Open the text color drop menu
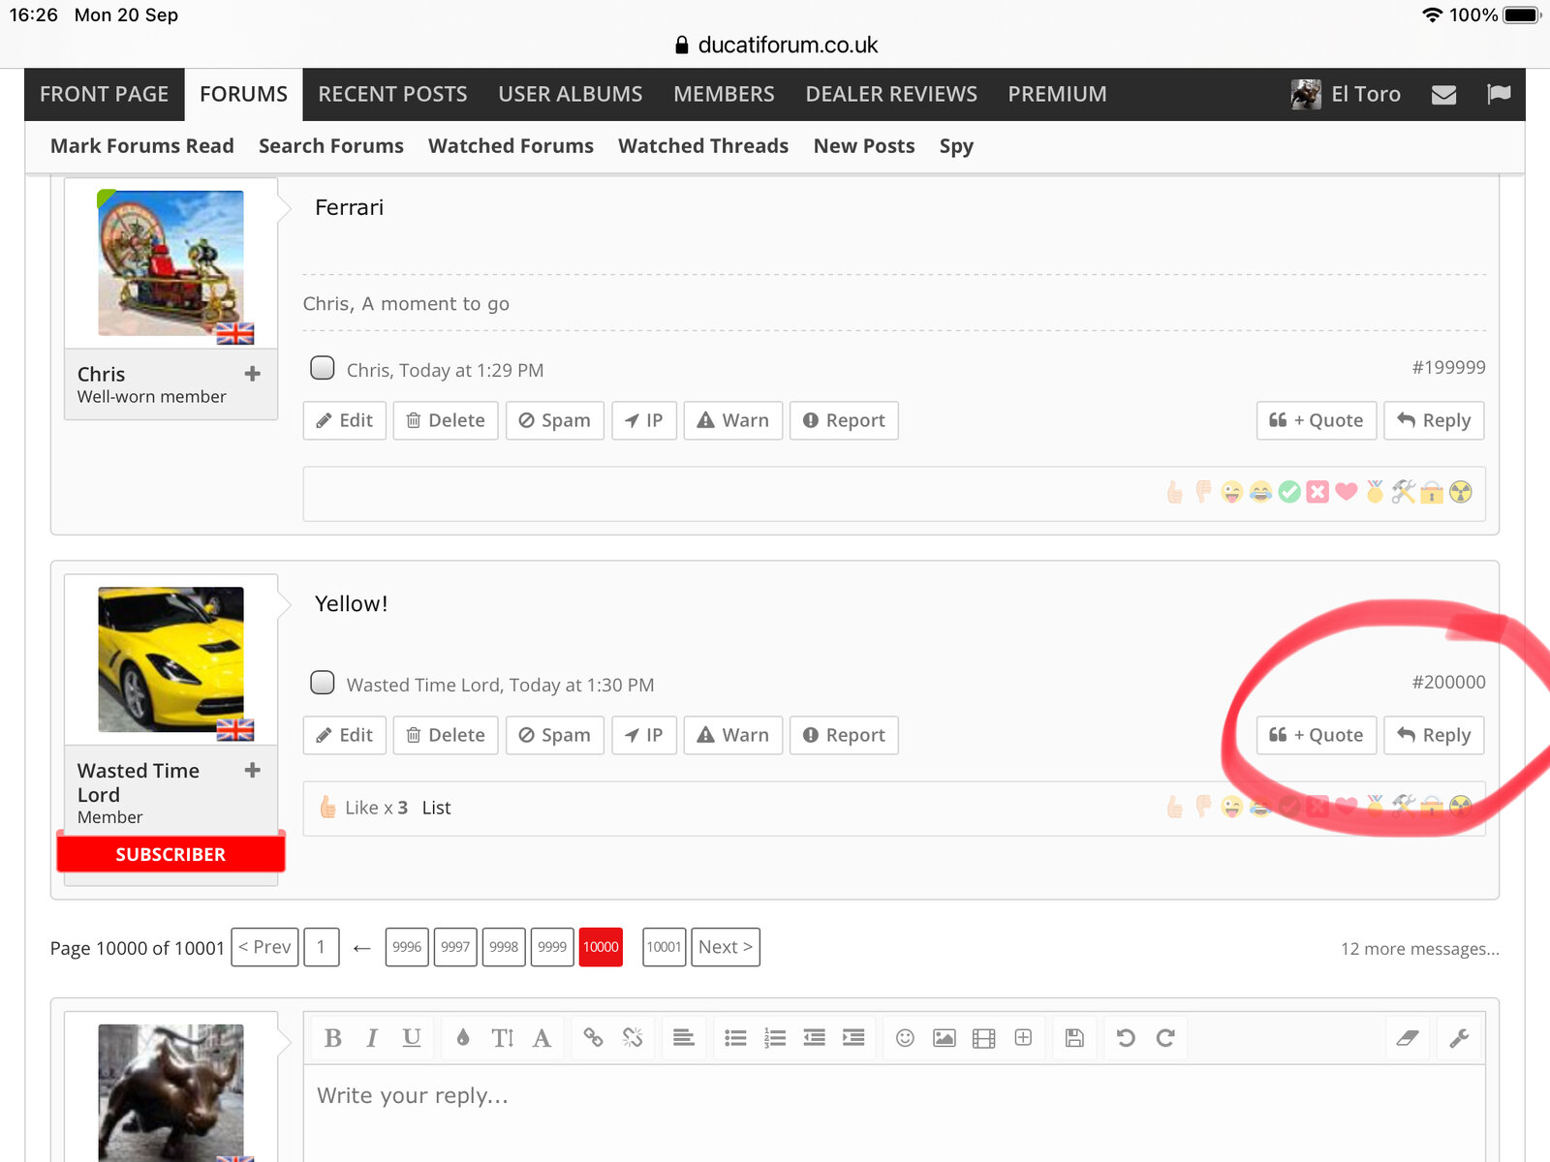Viewport: 1550px width, 1162px height. 463,1038
